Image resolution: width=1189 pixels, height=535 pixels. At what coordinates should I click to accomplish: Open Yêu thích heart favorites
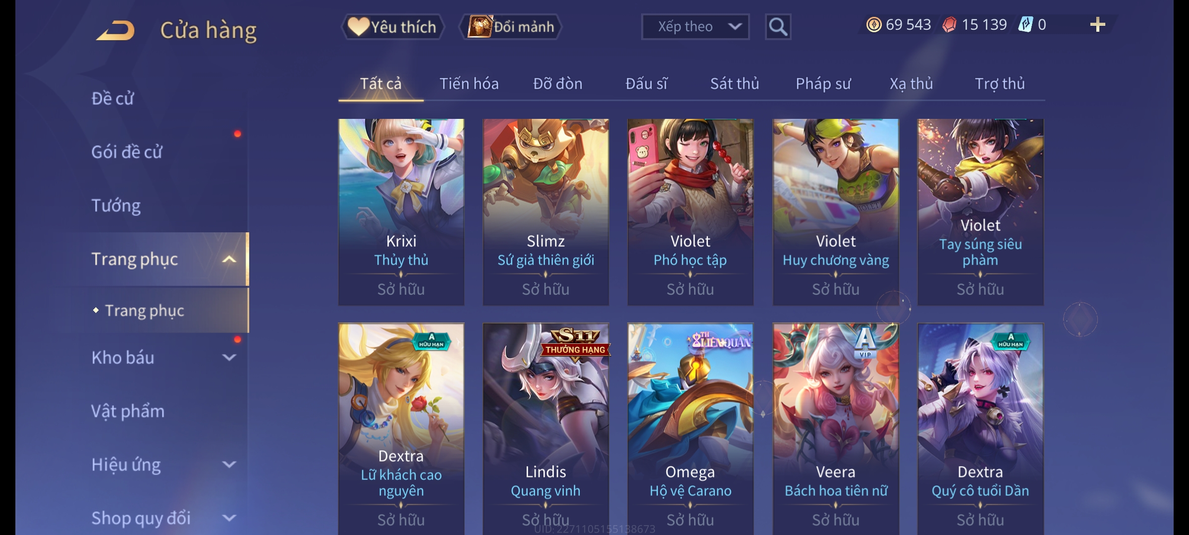coord(392,27)
